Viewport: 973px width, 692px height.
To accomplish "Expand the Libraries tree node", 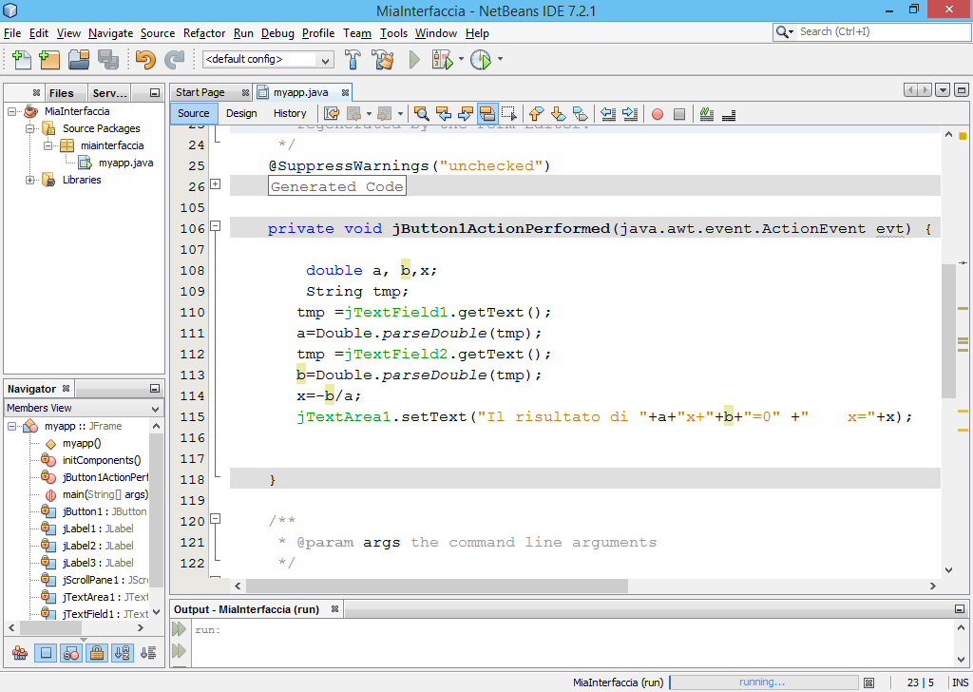I will coord(30,180).
